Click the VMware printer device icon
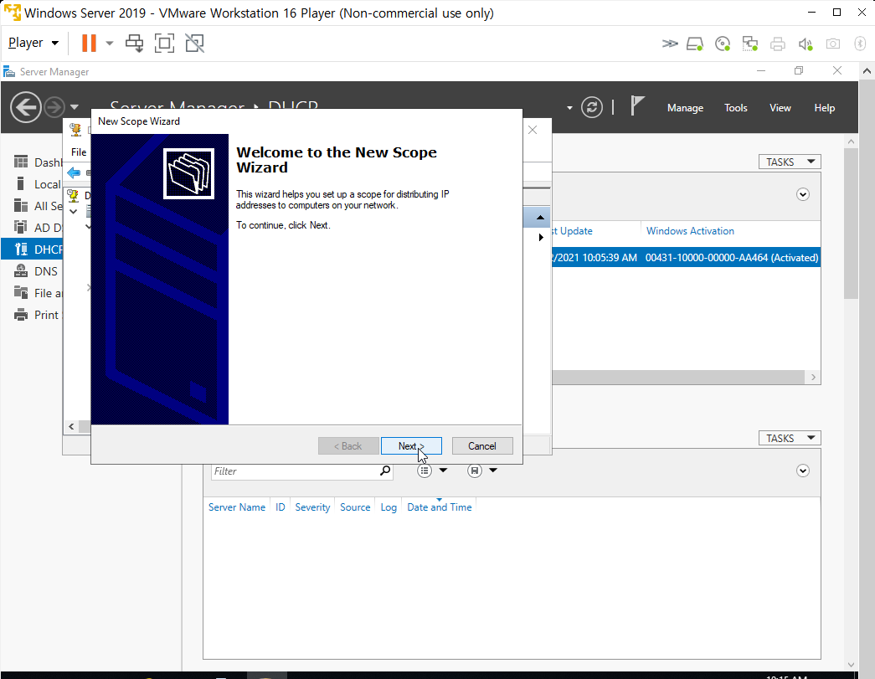The height and width of the screenshot is (679, 875). pos(777,44)
